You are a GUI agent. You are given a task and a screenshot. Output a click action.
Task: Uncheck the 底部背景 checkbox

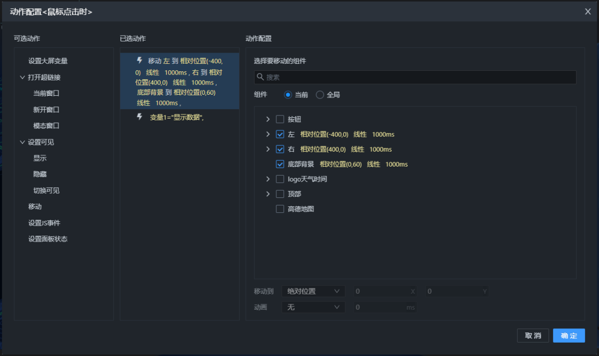click(280, 164)
